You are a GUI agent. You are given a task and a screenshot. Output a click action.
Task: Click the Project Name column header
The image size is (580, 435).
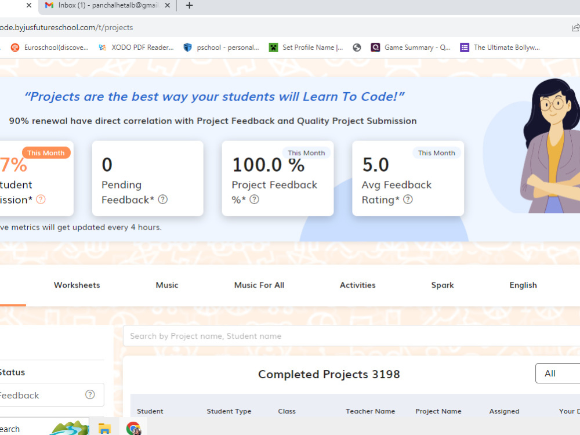click(x=438, y=411)
